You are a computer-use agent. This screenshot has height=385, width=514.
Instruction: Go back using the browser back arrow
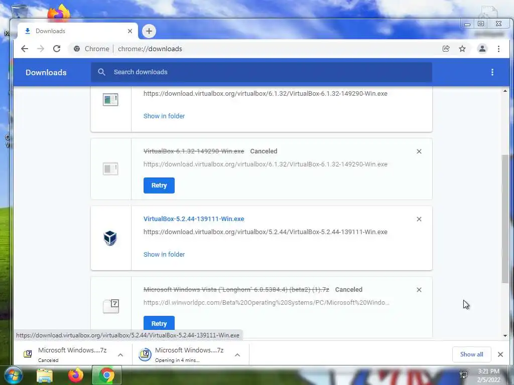[x=25, y=49]
